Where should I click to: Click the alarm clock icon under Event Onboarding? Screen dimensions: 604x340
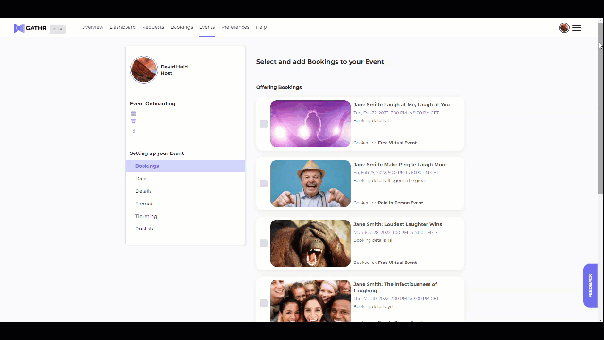[x=134, y=121]
